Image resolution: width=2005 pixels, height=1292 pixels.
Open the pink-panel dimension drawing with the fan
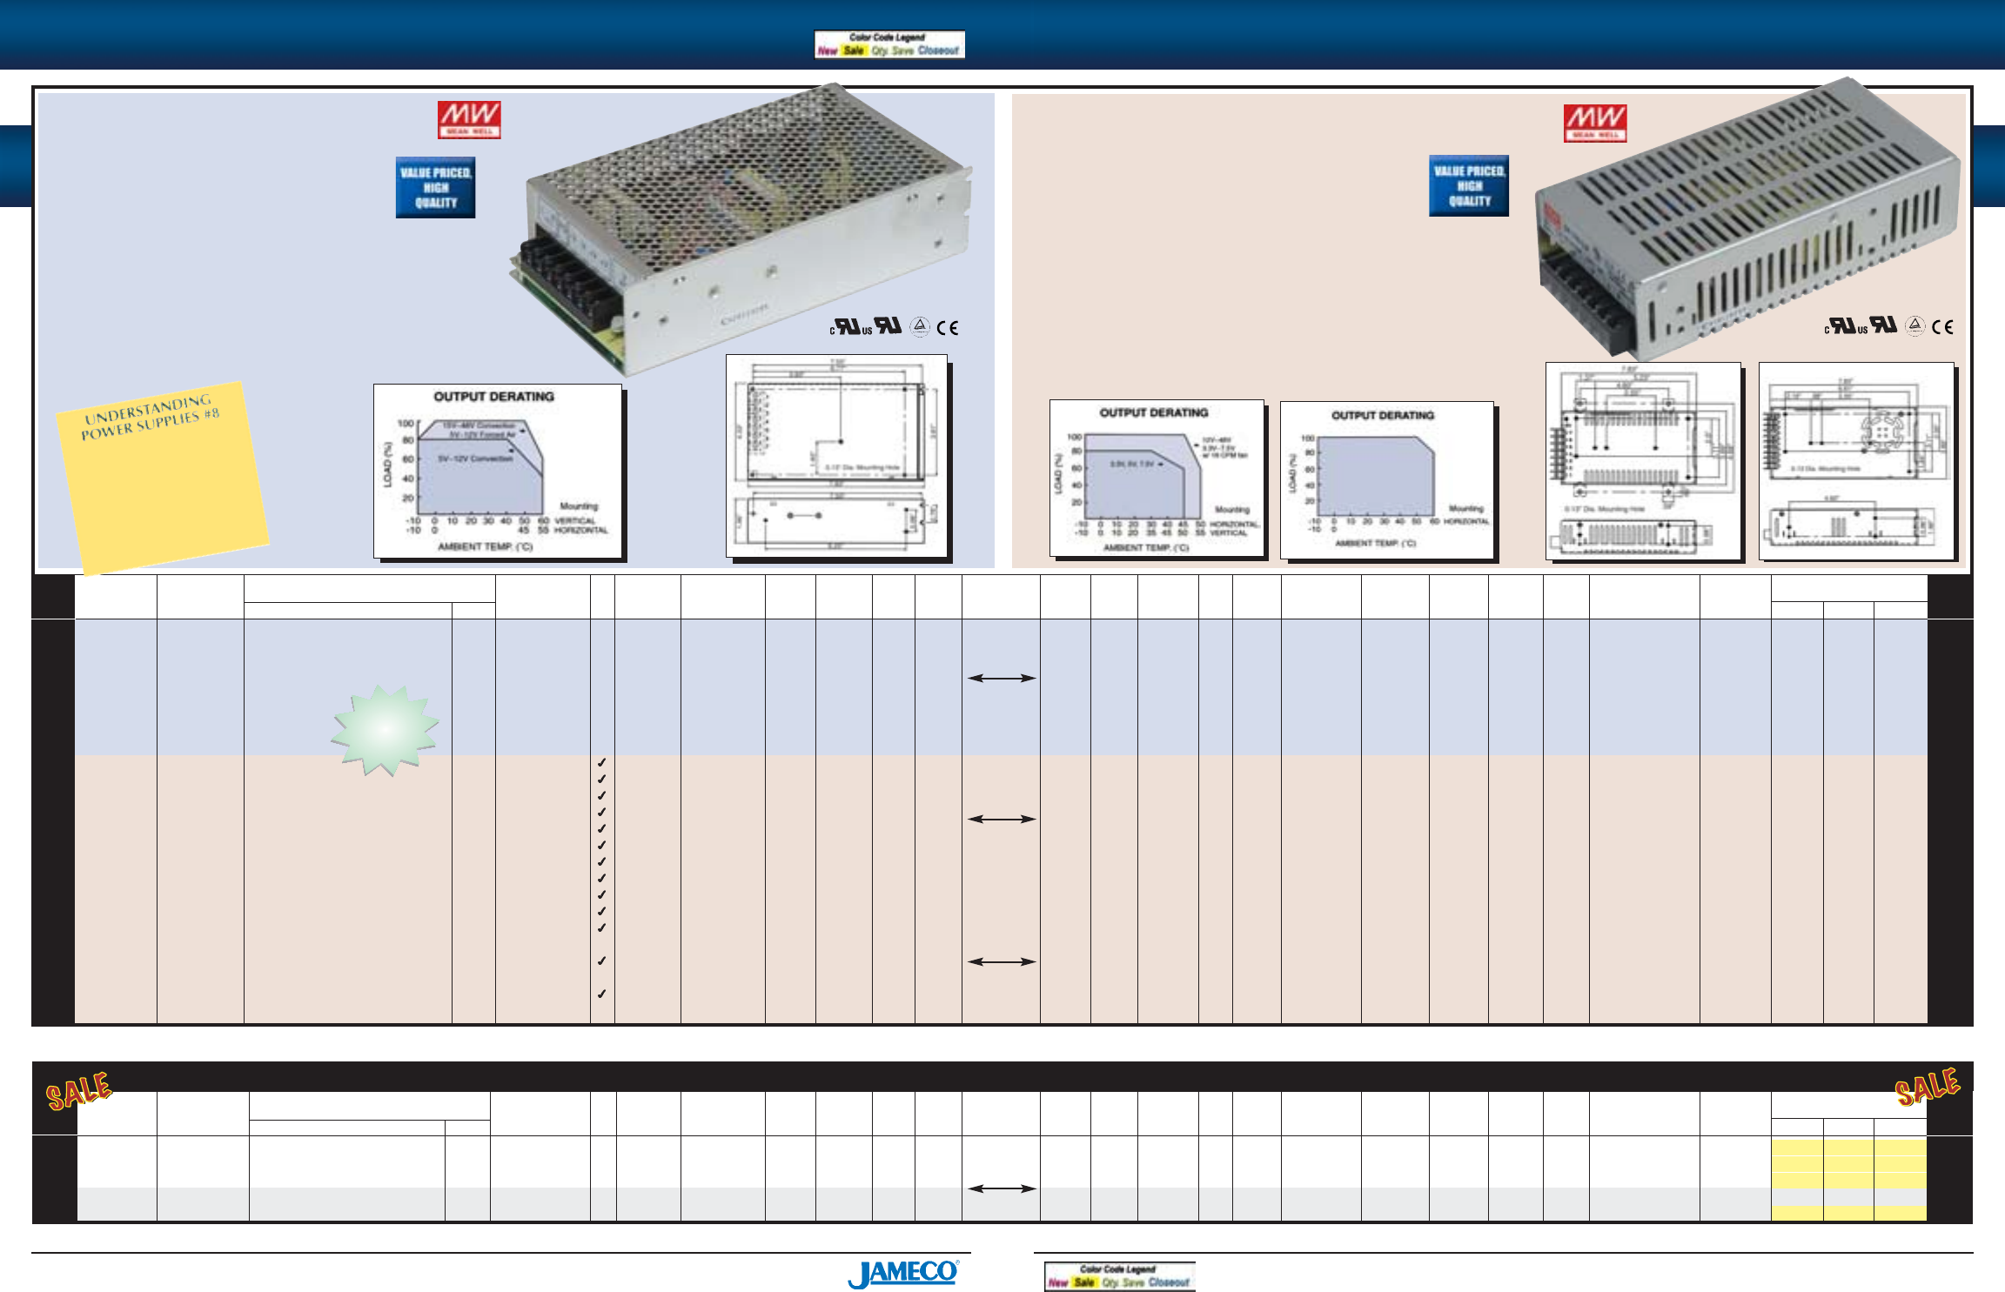click(x=1856, y=460)
